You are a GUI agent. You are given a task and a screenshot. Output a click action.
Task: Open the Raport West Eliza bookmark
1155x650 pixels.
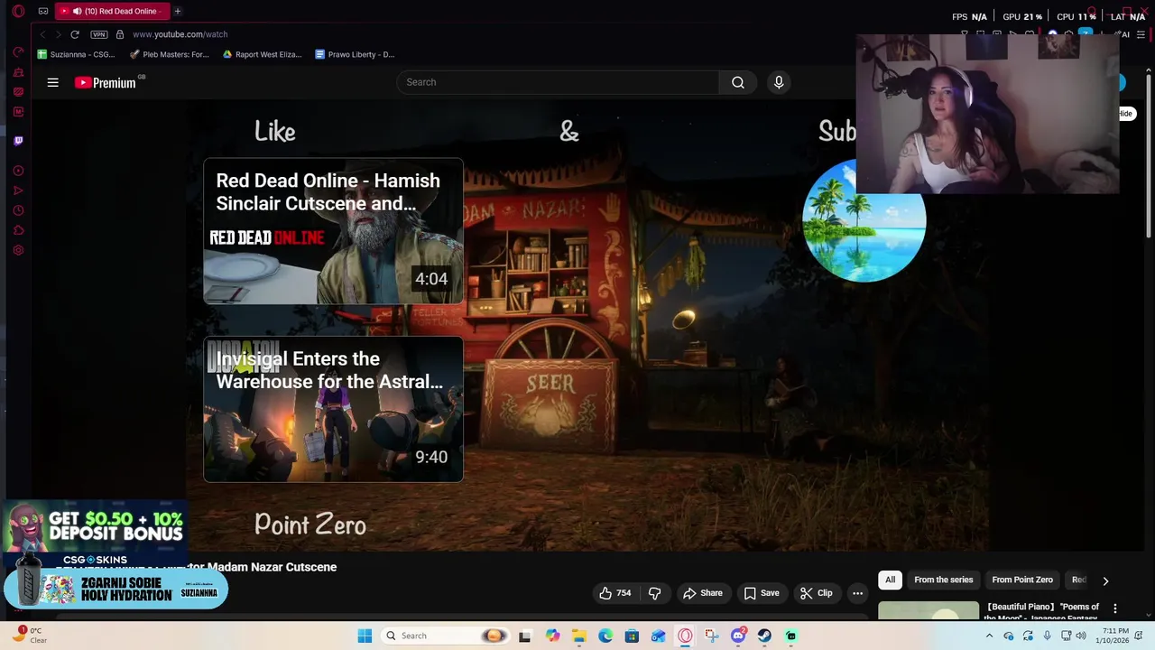tap(262, 54)
